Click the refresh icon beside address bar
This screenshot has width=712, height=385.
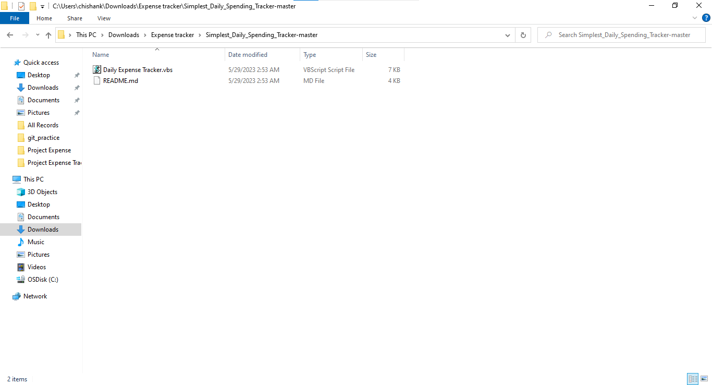tap(523, 34)
